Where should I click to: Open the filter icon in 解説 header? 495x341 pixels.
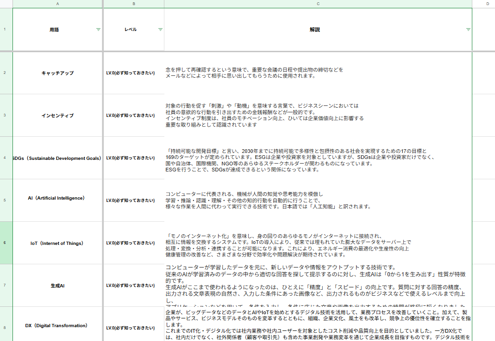click(x=468, y=30)
